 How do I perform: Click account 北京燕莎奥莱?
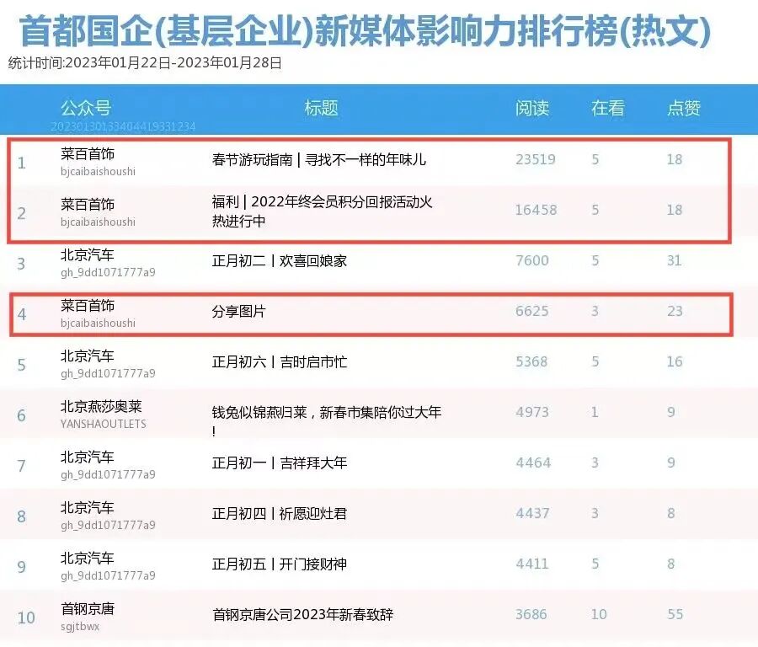(x=101, y=406)
